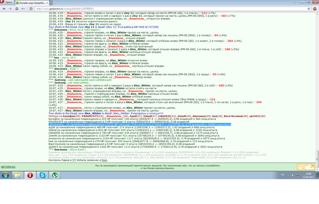The height and width of the screenshot is (204, 319).
Task: Open Windows Explorer from the taskbar
Action: click(18, 175)
